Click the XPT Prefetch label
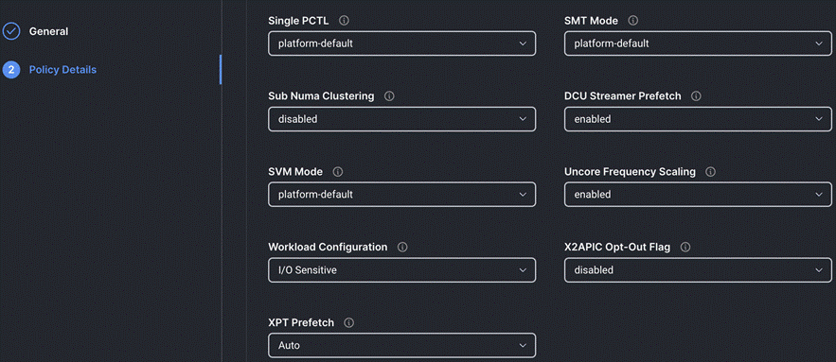The height and width of the screenshot is (362, 836). (x=301, y=322)
